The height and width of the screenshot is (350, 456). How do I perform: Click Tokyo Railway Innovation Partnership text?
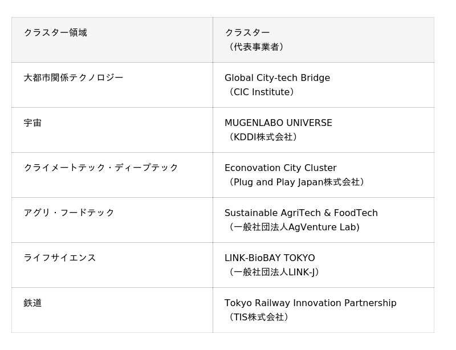pos(310,303)
